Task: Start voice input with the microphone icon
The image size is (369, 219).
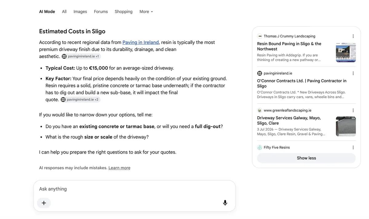Action: [x=225, y=203]
